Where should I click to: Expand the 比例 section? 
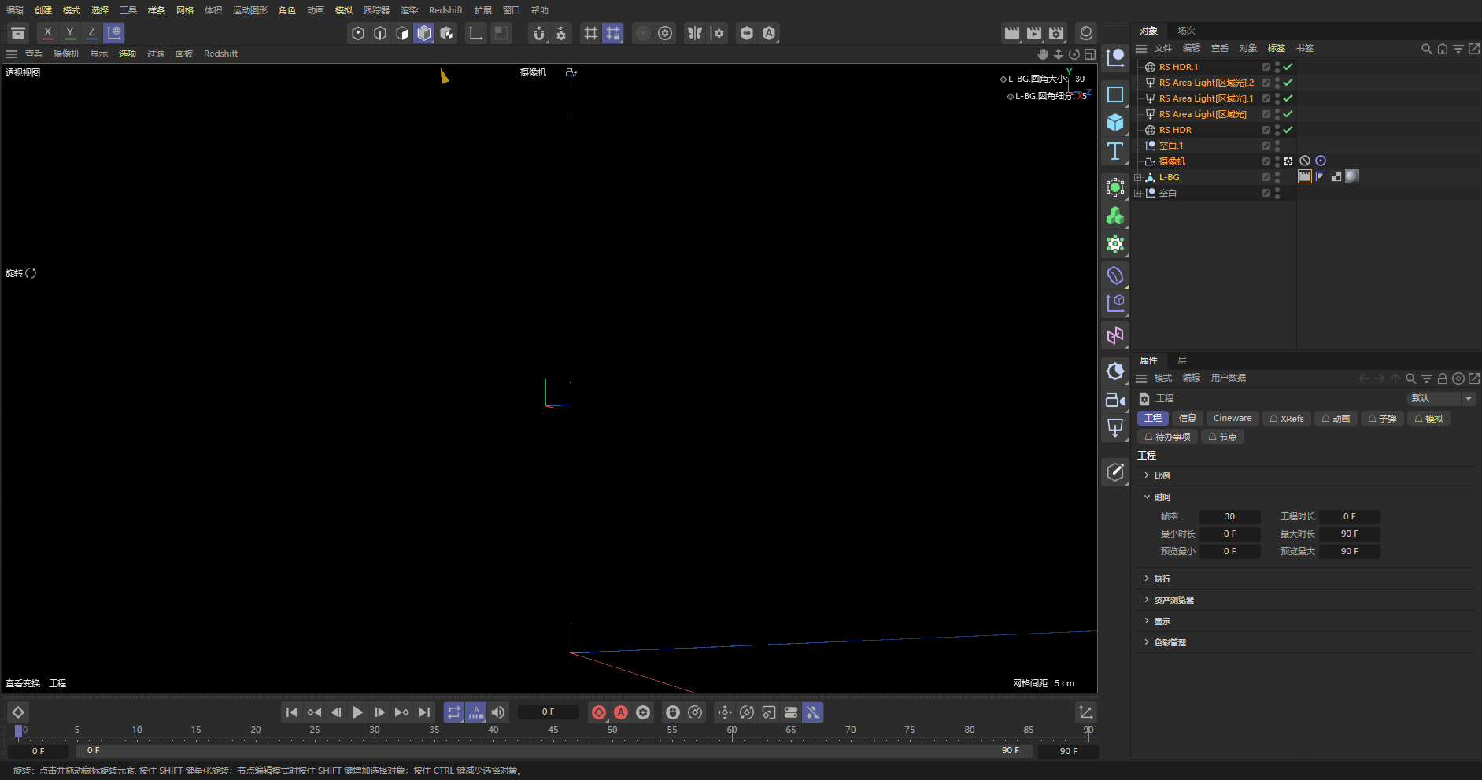[1147, 475]
